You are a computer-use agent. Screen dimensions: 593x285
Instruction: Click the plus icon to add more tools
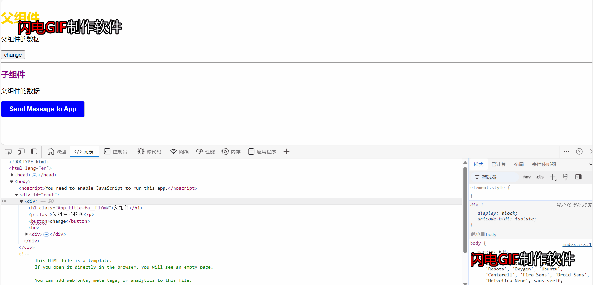(x=286, y=152)
